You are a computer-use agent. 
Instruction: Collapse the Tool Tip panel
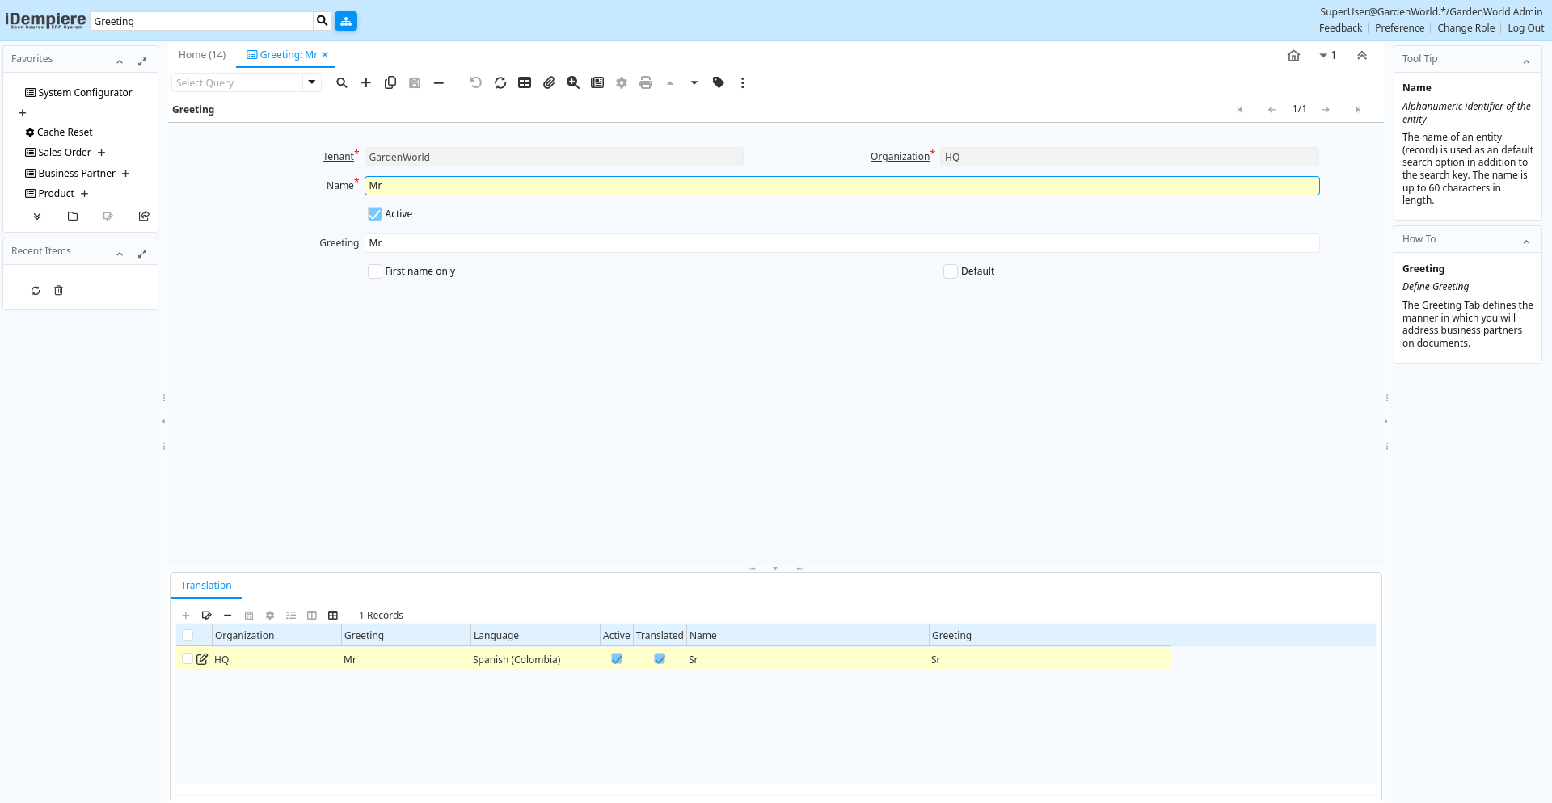pyautogui.click(x=1526, y=61)
